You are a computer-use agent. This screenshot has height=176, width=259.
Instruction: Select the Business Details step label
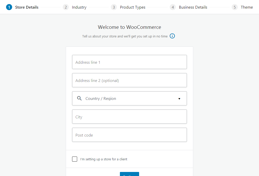click(x=193, y=7)
